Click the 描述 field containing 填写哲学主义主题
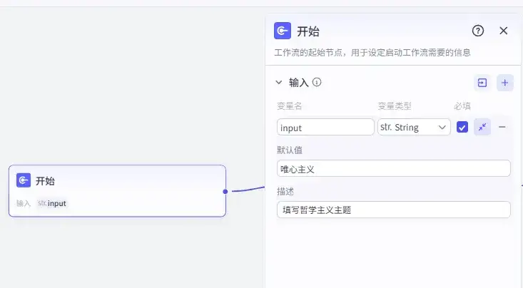This screenshot has width=523, height=288. click(394, 210)
